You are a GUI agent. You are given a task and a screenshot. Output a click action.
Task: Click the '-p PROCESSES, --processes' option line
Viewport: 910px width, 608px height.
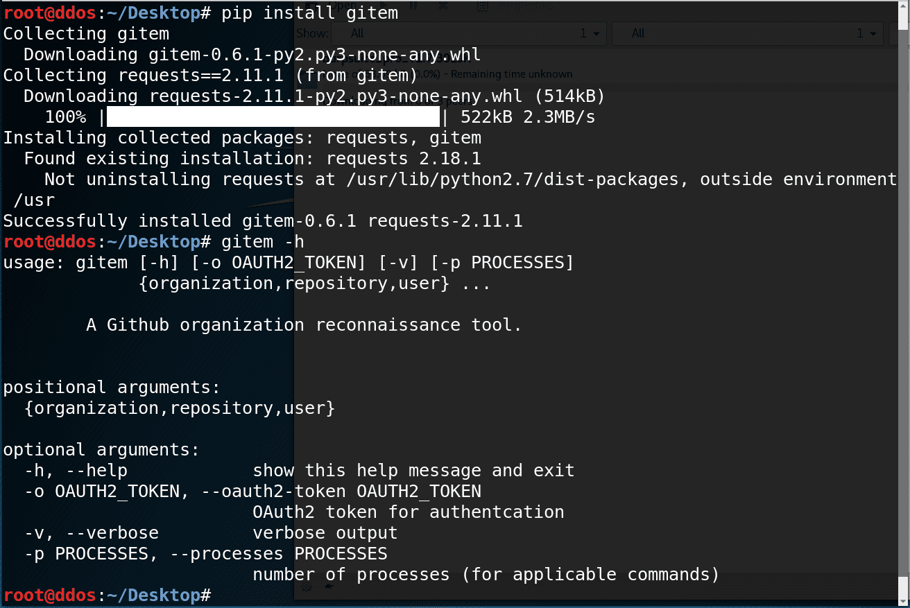pyautogui.click(x=205, y=554)
